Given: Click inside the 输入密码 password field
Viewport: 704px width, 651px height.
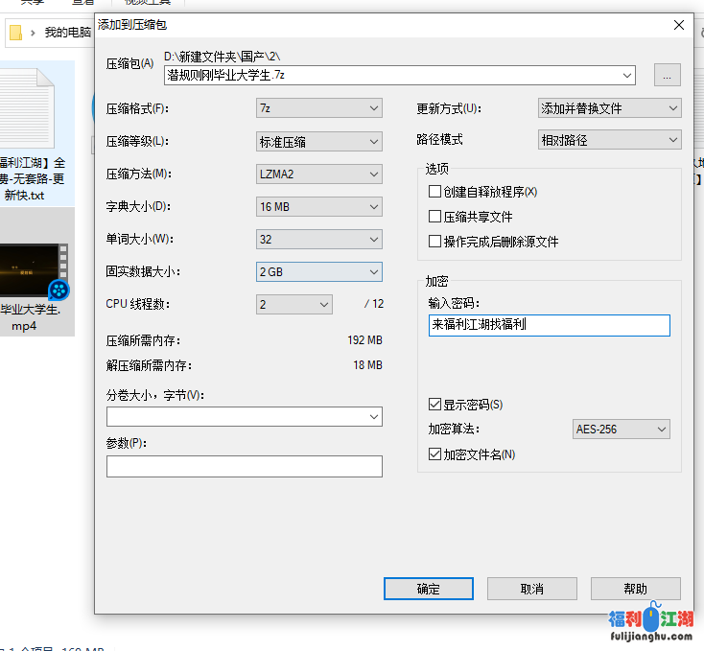Looking at the screenshot, I should [x=549, y=325].
